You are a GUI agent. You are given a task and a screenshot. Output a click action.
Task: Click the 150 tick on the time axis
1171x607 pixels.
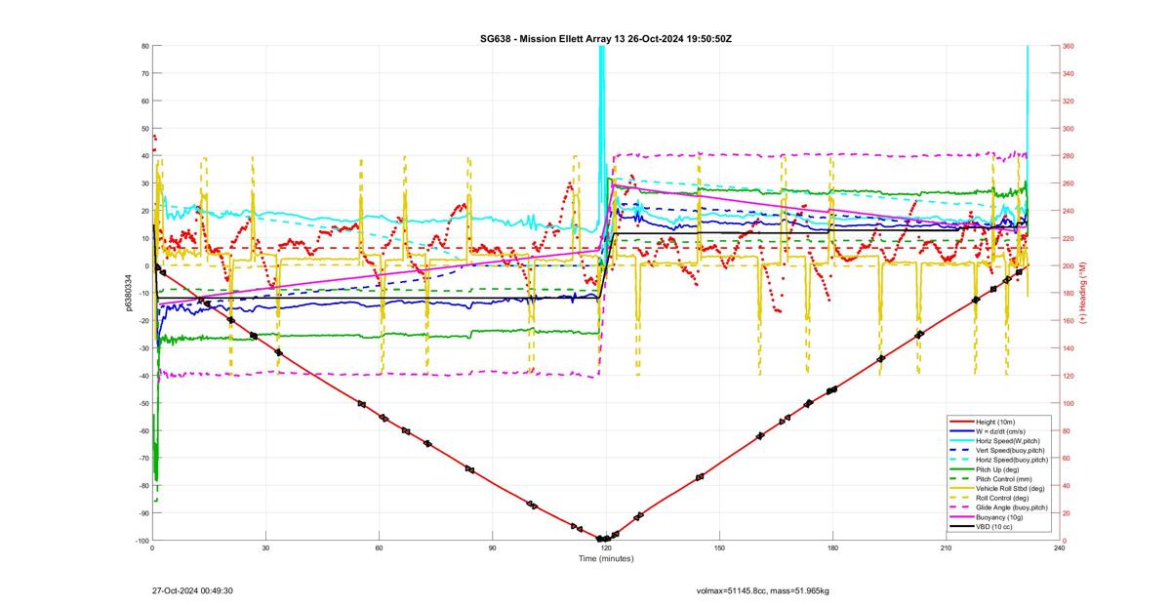point(719,548)
